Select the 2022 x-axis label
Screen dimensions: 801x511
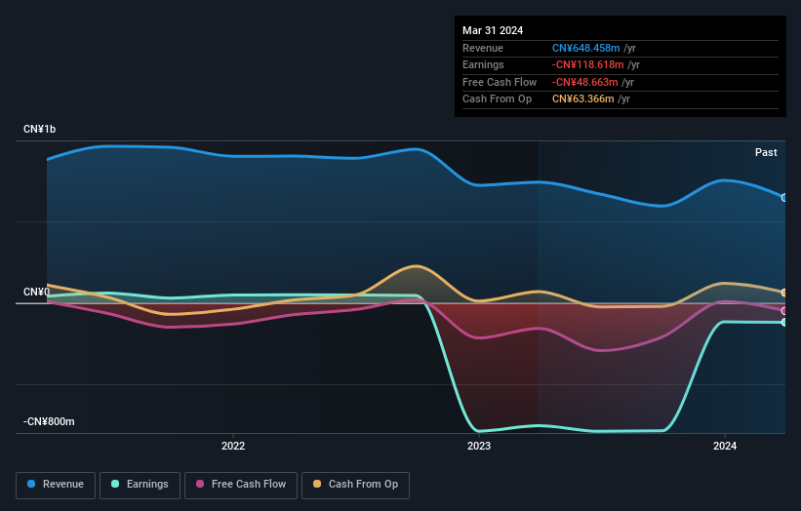pyautogui.click(x=233, y=446)
